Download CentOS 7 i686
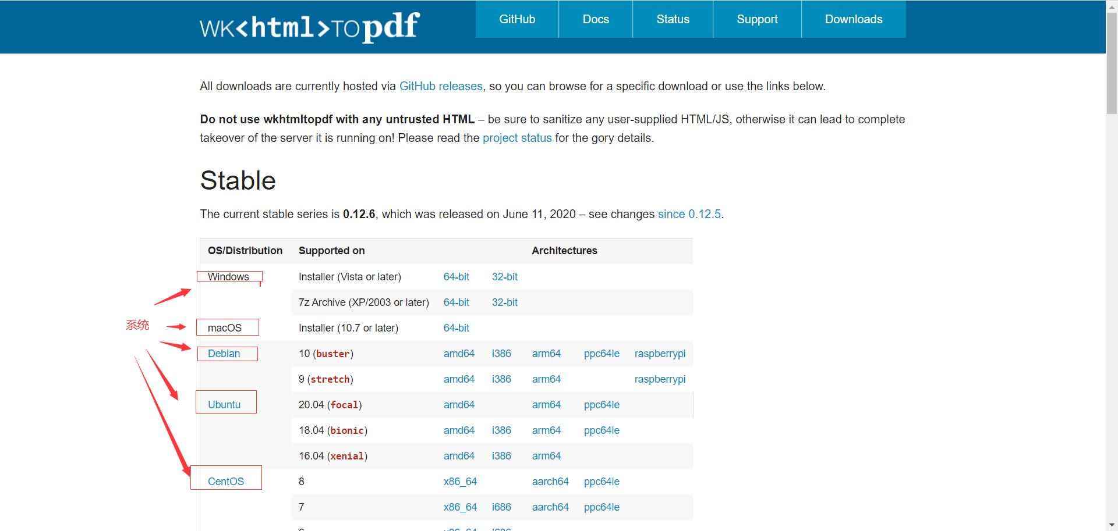This screenshot has height=531, width=1118. (x=501, y=507)
